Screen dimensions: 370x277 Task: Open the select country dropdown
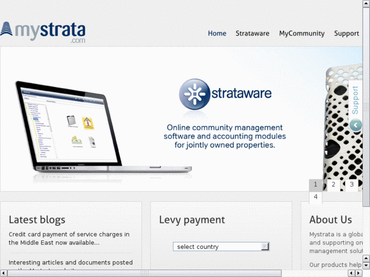[x=221, y=247]
